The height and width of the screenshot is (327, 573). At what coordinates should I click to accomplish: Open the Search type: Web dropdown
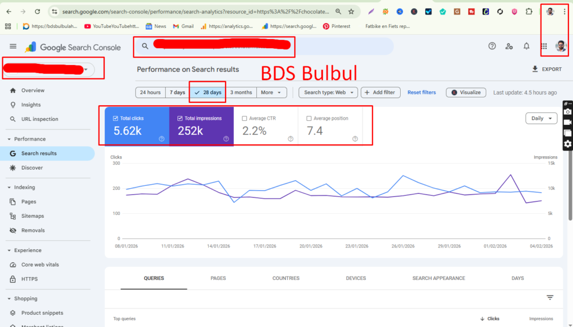(328, 92)
